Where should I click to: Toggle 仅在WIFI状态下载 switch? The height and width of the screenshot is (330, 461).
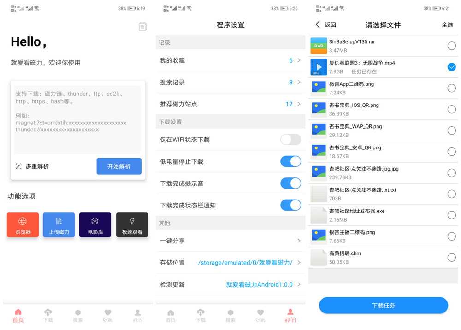[x=290, y=140]
